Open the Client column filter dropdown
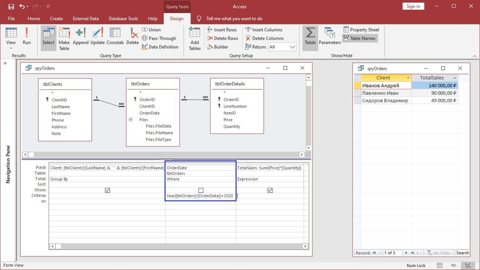This screenshot has height=270, width=480. point(408,78)
